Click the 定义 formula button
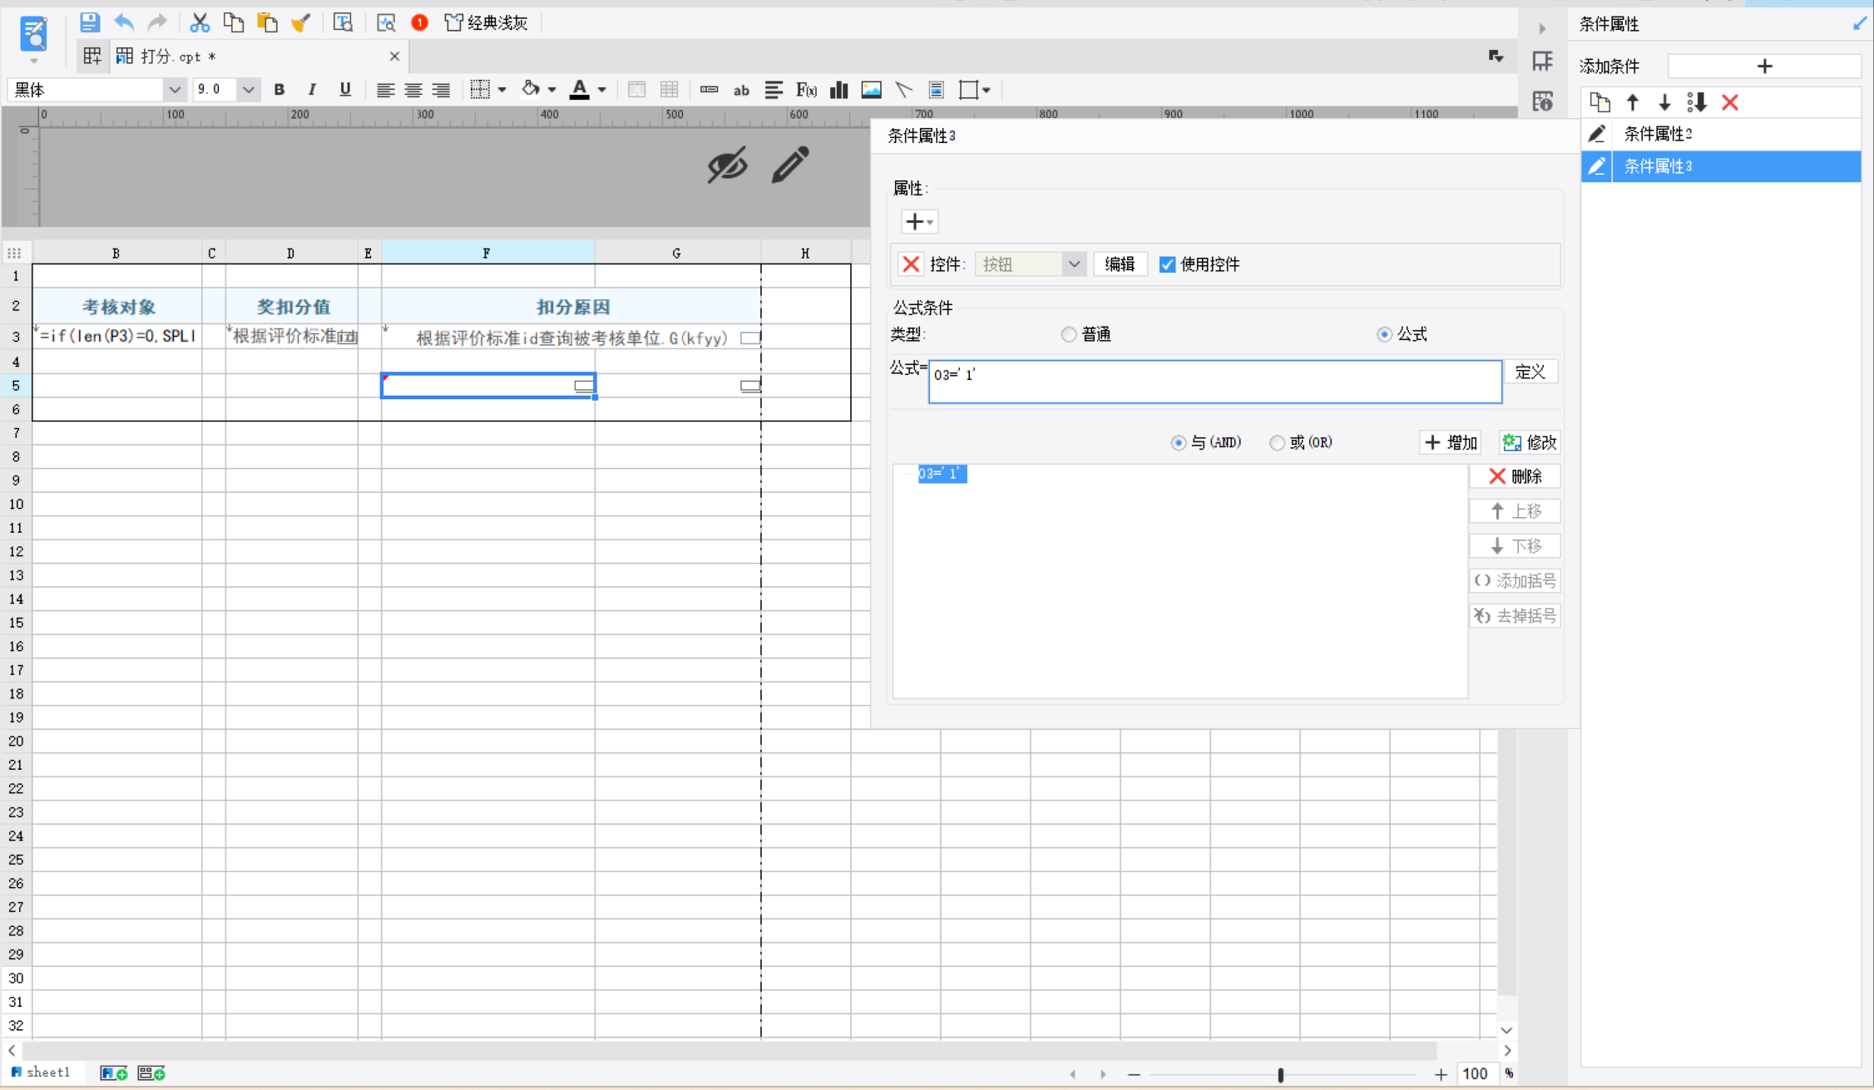This screenshot has height=1090, width=1874. (x=1530, y=372)
